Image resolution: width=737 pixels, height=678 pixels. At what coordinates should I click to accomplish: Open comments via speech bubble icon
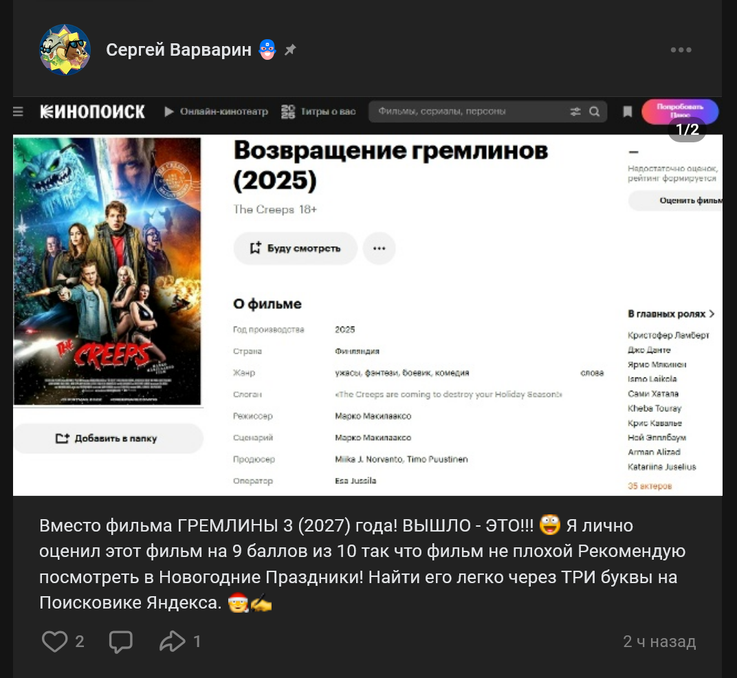(x=121, y=642)
